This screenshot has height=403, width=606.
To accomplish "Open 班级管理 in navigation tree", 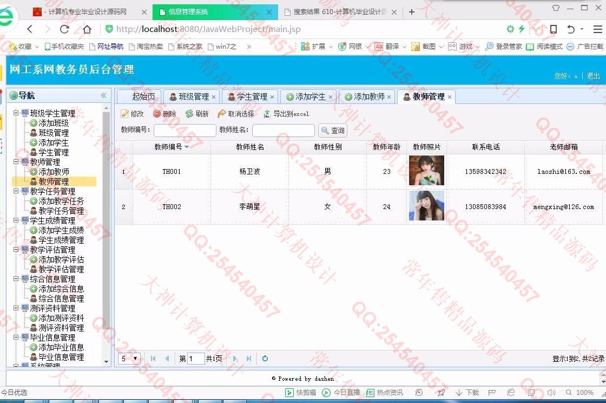I will (x=54, y=133).
